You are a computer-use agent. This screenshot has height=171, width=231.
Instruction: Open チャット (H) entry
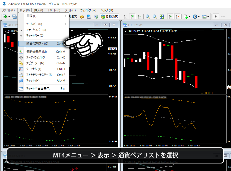tap(43, 81)
